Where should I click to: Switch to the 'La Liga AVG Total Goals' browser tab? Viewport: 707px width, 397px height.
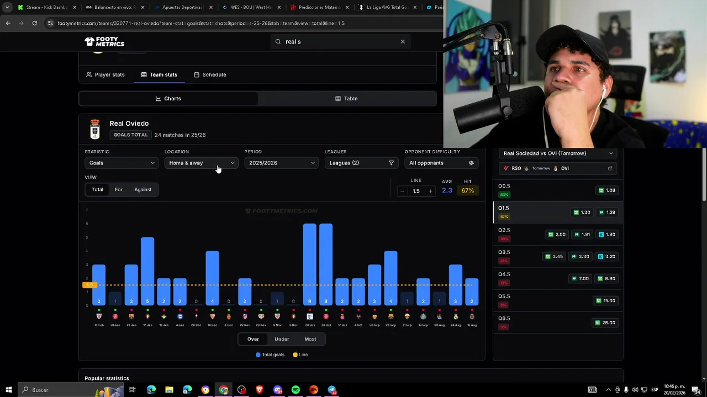pyautogui.click(x=388, y=7)
